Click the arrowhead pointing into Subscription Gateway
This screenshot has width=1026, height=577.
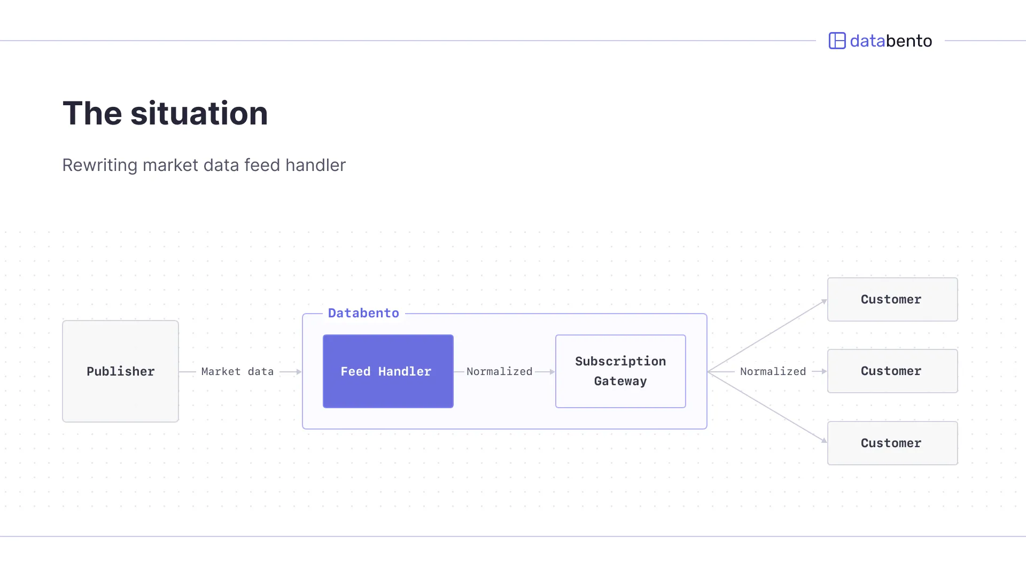552,372
